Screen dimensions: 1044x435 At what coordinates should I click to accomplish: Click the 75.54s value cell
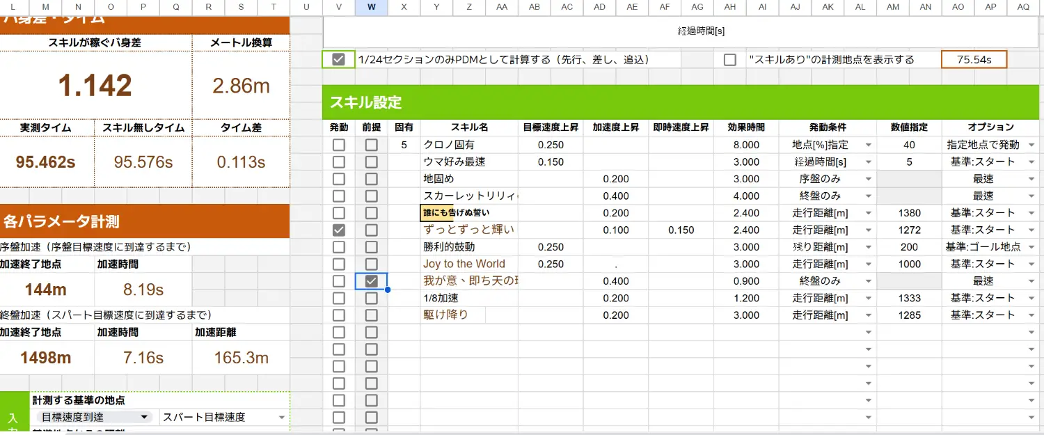click(974, 60)
